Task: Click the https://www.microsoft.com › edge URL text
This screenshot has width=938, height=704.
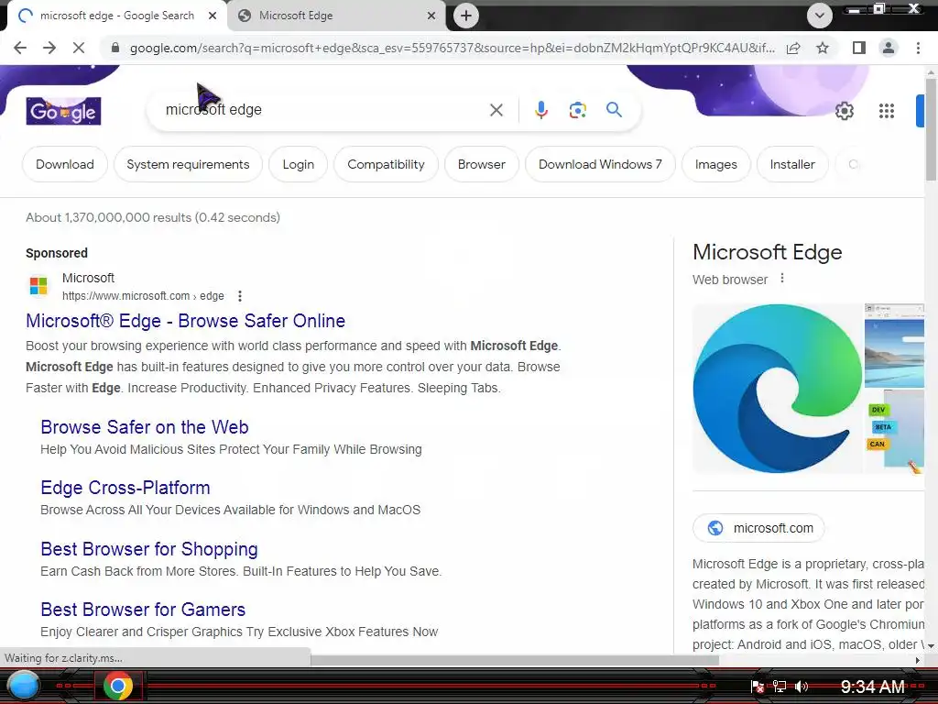Action: pos(143,296)
